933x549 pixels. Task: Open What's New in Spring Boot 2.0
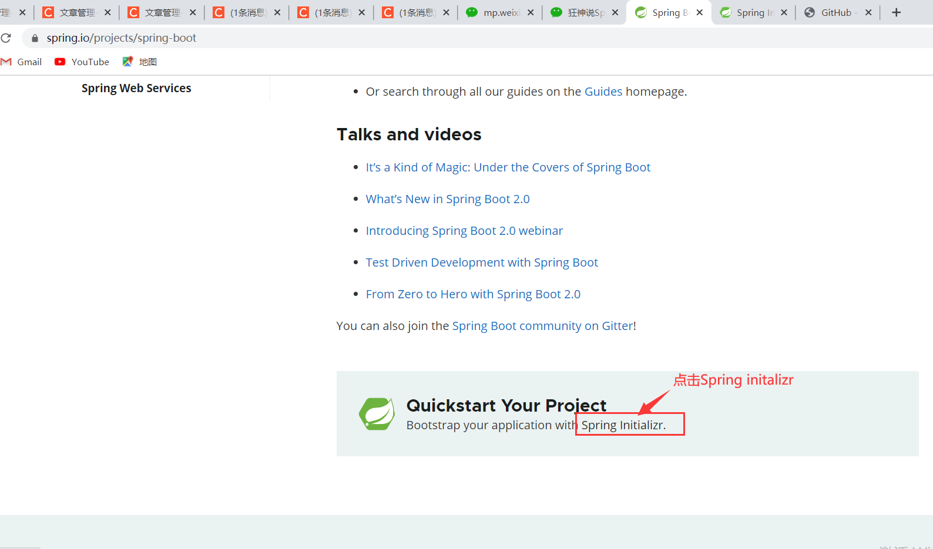coord(448,199)
